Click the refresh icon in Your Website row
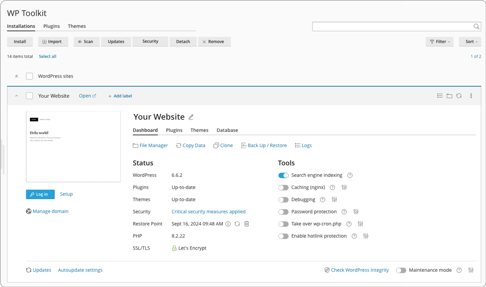 pyautogui.click(x=459, y=96)
